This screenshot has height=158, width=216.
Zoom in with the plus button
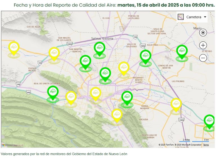203,45
